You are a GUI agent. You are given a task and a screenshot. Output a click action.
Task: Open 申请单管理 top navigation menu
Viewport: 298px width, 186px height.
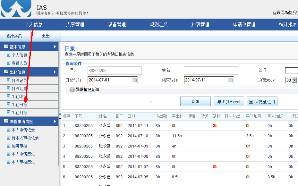click(x=244, y=24)
